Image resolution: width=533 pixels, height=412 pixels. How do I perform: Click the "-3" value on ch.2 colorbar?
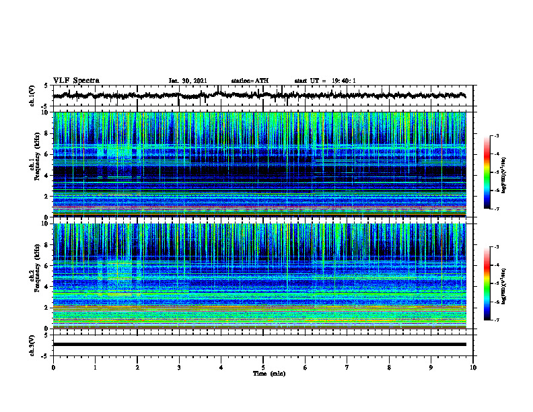pyautogui.click(x=496, y=247)
